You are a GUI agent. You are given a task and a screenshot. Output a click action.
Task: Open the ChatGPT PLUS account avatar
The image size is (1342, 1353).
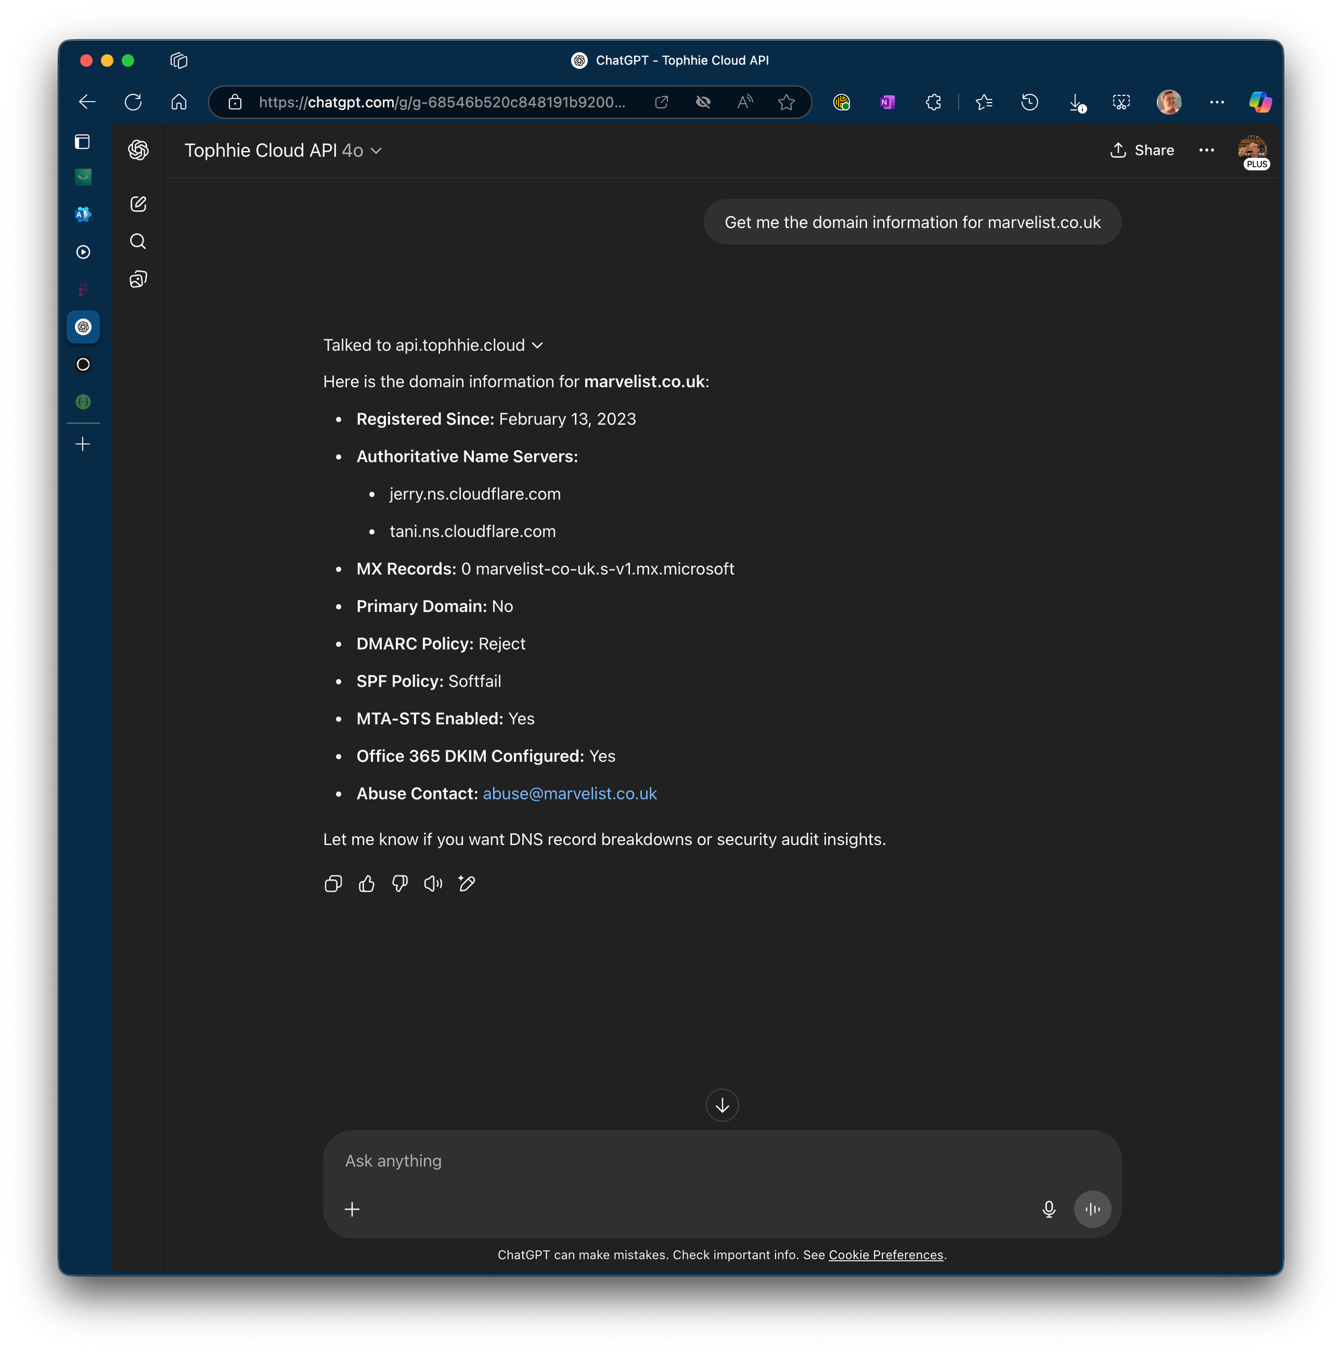coord(1253,151)
